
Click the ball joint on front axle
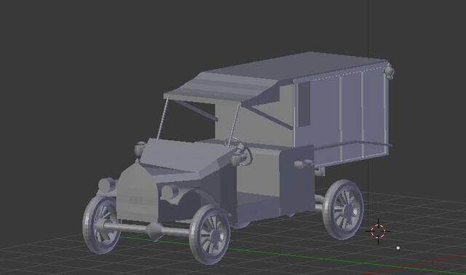pyautogui.click(x=155, y=231)
